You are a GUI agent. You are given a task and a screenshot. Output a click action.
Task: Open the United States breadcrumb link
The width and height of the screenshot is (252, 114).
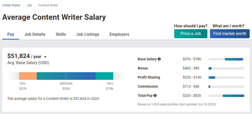11,5
